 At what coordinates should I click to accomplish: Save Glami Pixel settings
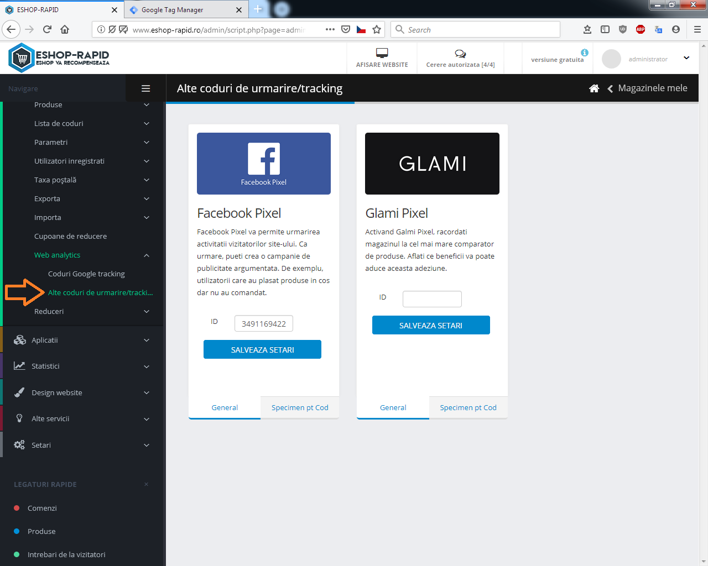431,325
